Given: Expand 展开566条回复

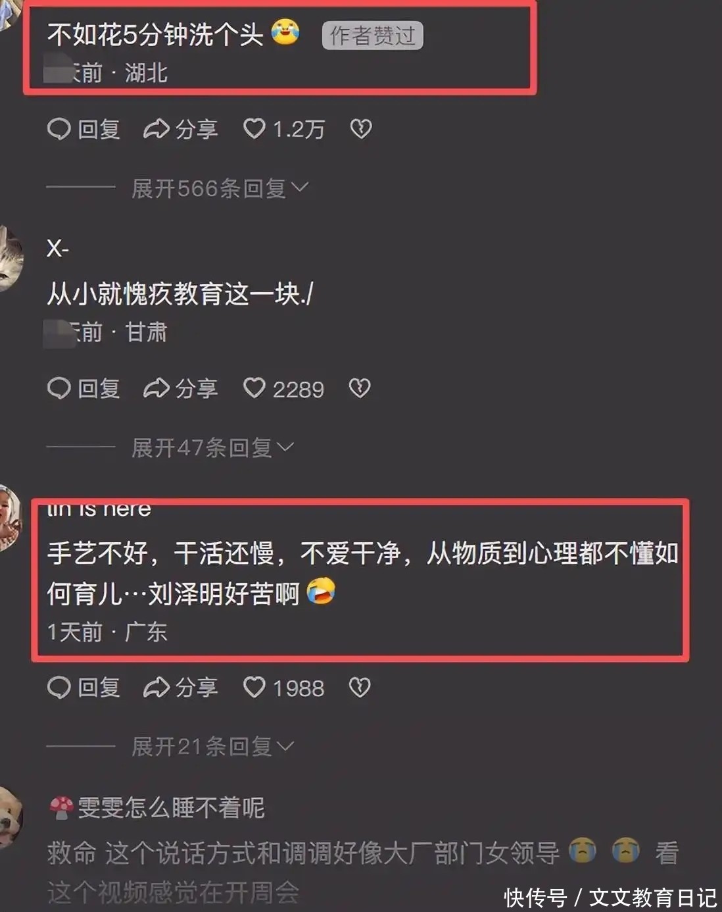Looking at the screenshot, I should [220, 188].
